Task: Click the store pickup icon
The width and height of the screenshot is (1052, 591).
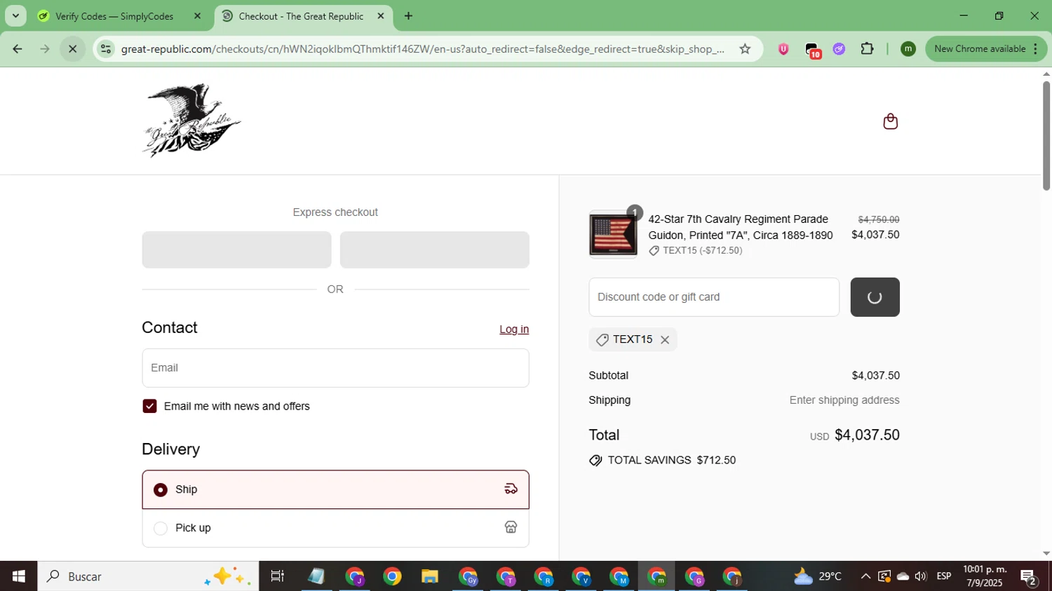Action: point(511,527)
